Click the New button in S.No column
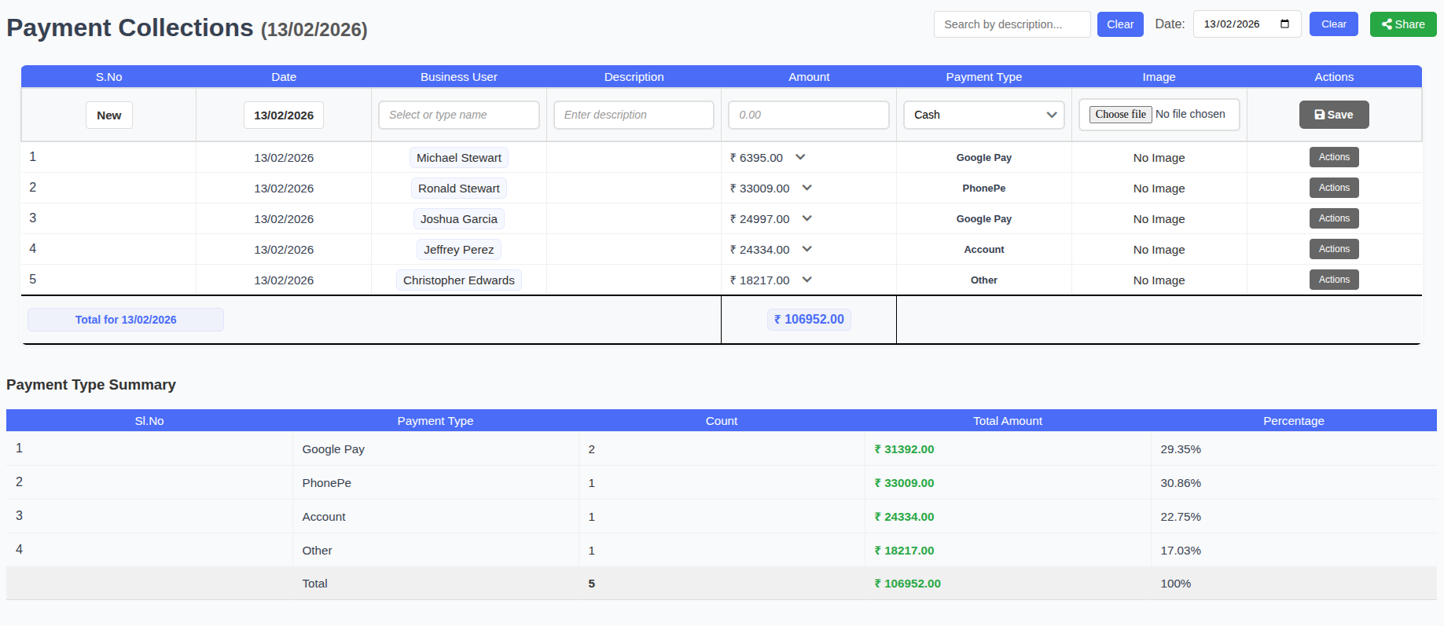The image size is (1444, 626). click(109, 115)
